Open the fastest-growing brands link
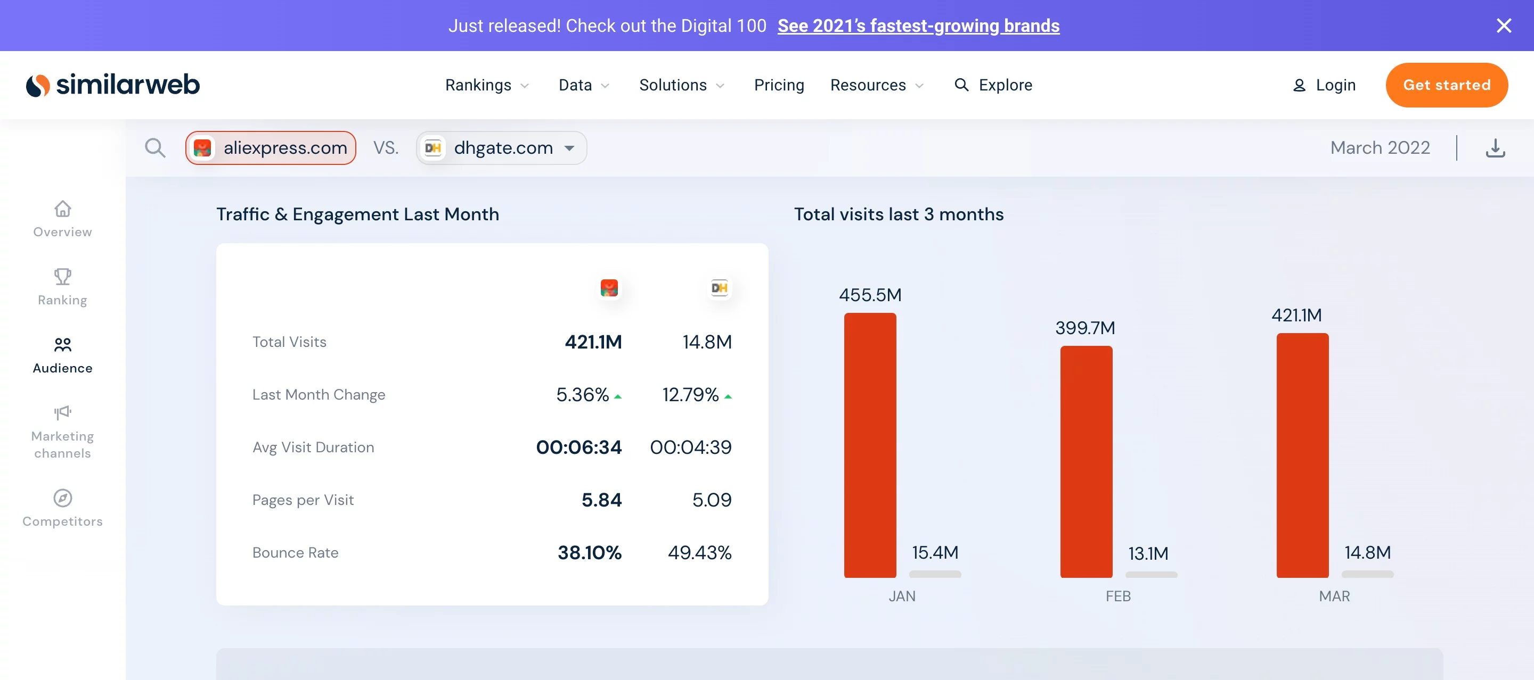 tap(918, 26)
